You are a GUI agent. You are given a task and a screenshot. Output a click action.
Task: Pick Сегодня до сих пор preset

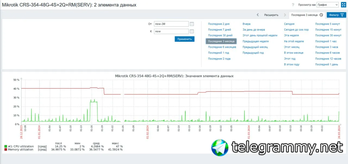(296, 30)
